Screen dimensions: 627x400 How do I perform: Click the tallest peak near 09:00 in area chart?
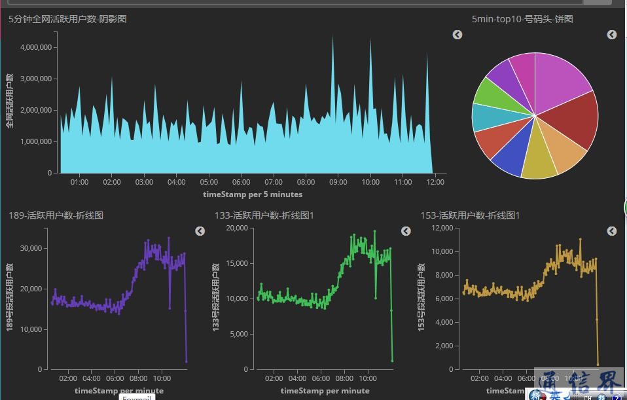point(332,39)
